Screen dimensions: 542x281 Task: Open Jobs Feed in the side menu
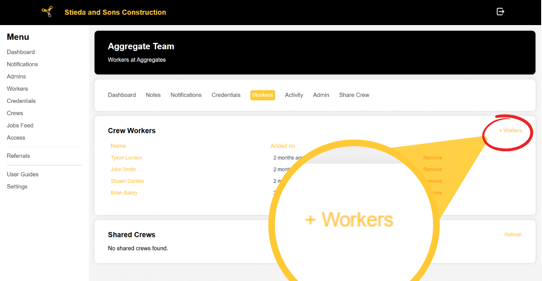tap(20, 125)
